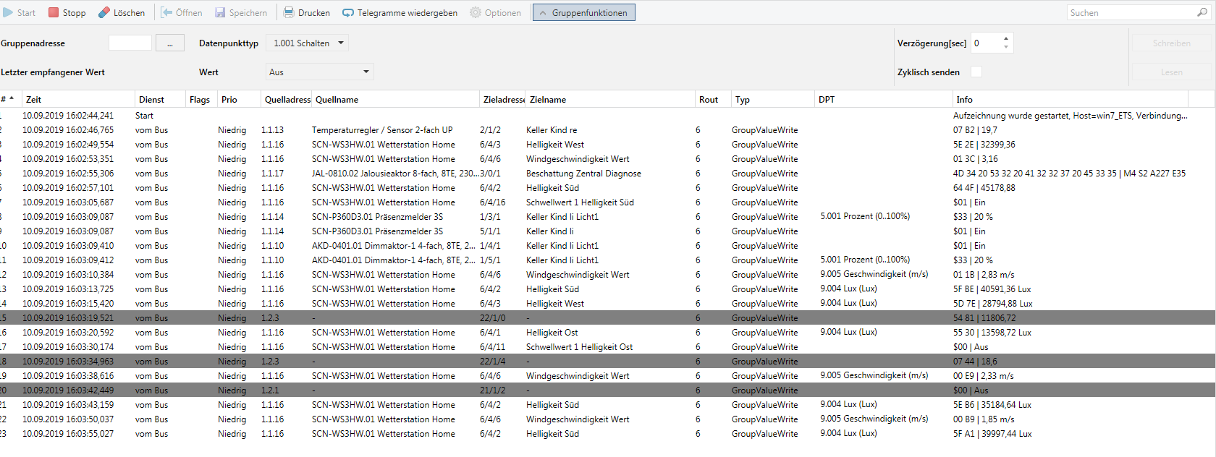Click the timestamp 10.09.2019 16:02:49,554
The height and width of the screenshot is (457, 1216).
[x=68, y=144]
